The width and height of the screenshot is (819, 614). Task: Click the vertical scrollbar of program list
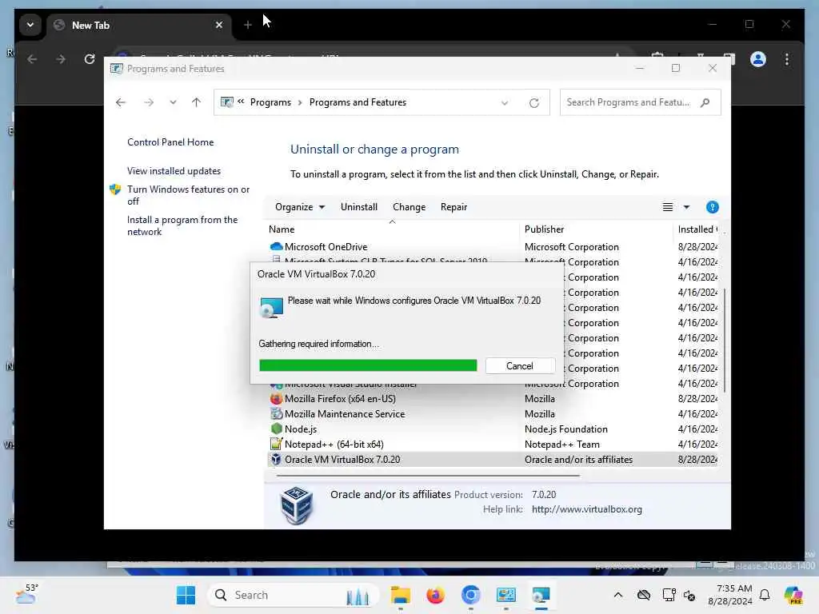pos(725,339)
